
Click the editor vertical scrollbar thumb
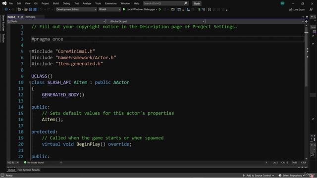(x=306, y=56)
